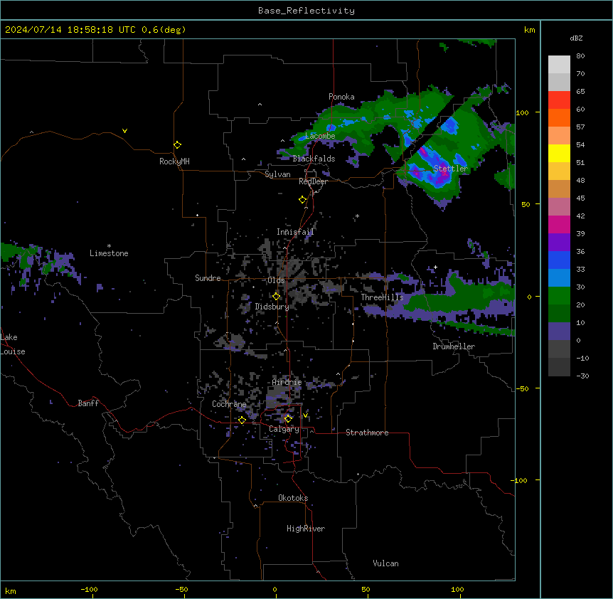This screenshot has height=599, width=613.
Task: Select the orange 57–60 dBZ color swatch
Action: 559,117
